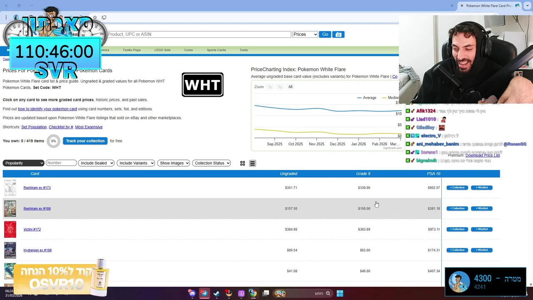Click the WHT set logo
Viewport: 533px width, 300px height.
(203, 85)
